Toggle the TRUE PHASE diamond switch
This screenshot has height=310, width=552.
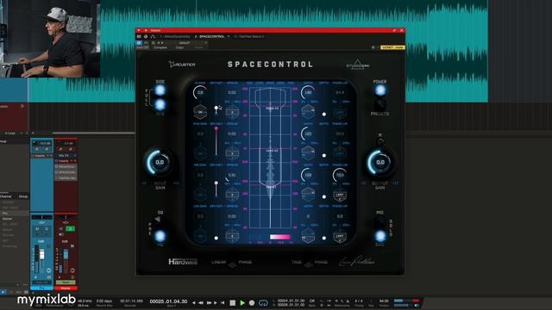coord(309,265)
